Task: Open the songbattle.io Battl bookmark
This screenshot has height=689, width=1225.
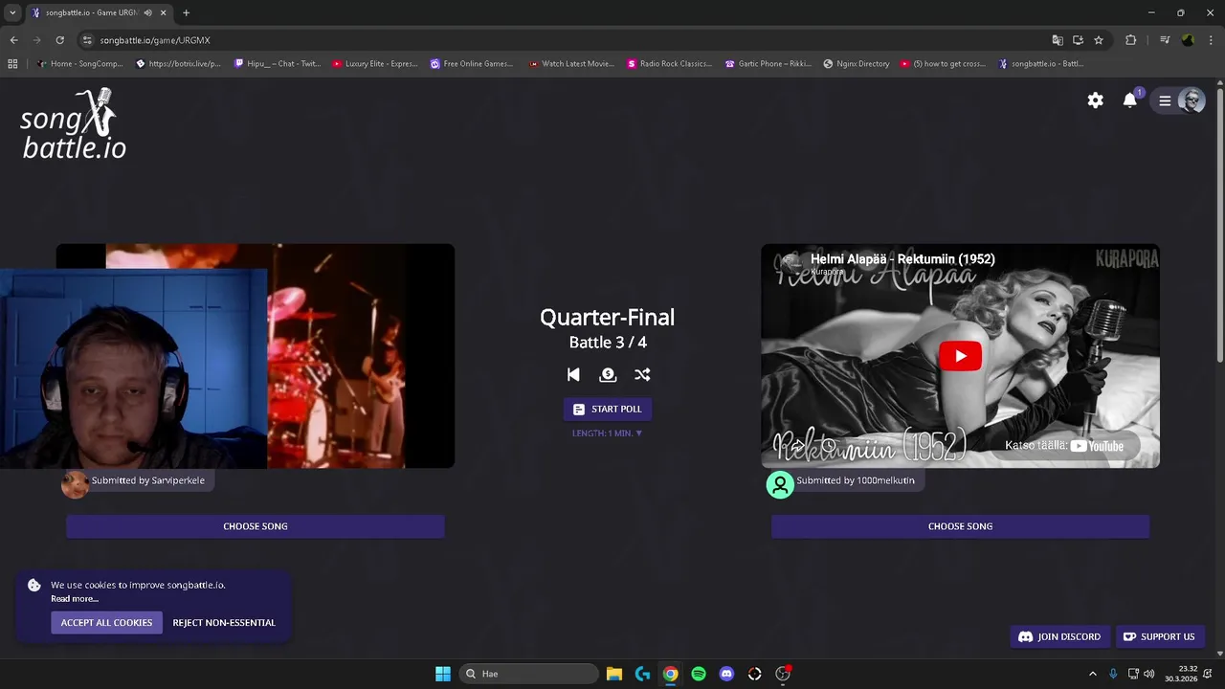Action: 1041,64
